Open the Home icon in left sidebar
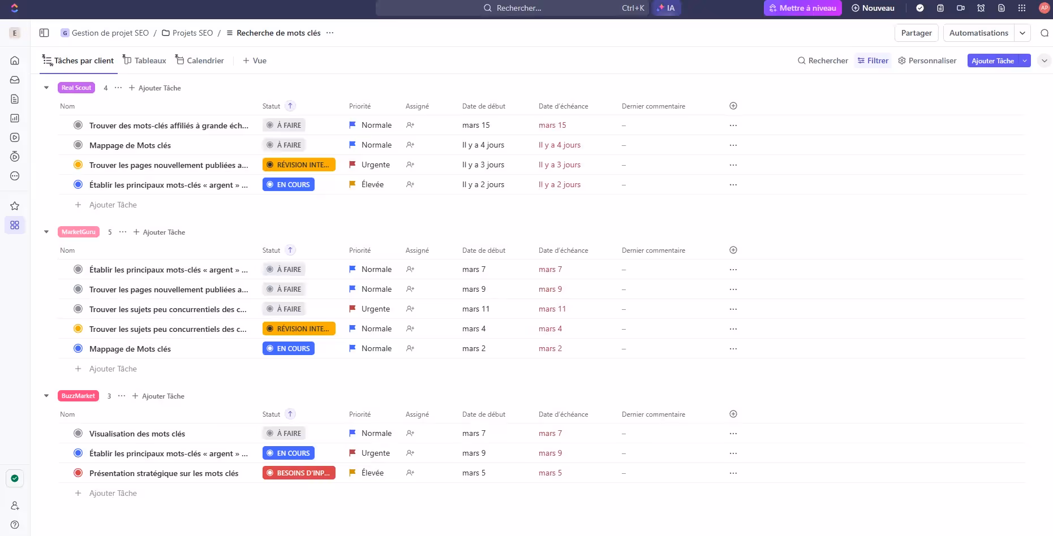Image resolution: width=1053 pixels, height=536 pixels. (x=15, y=60)
